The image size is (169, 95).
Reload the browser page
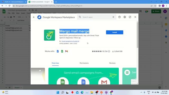coord(10,6)
